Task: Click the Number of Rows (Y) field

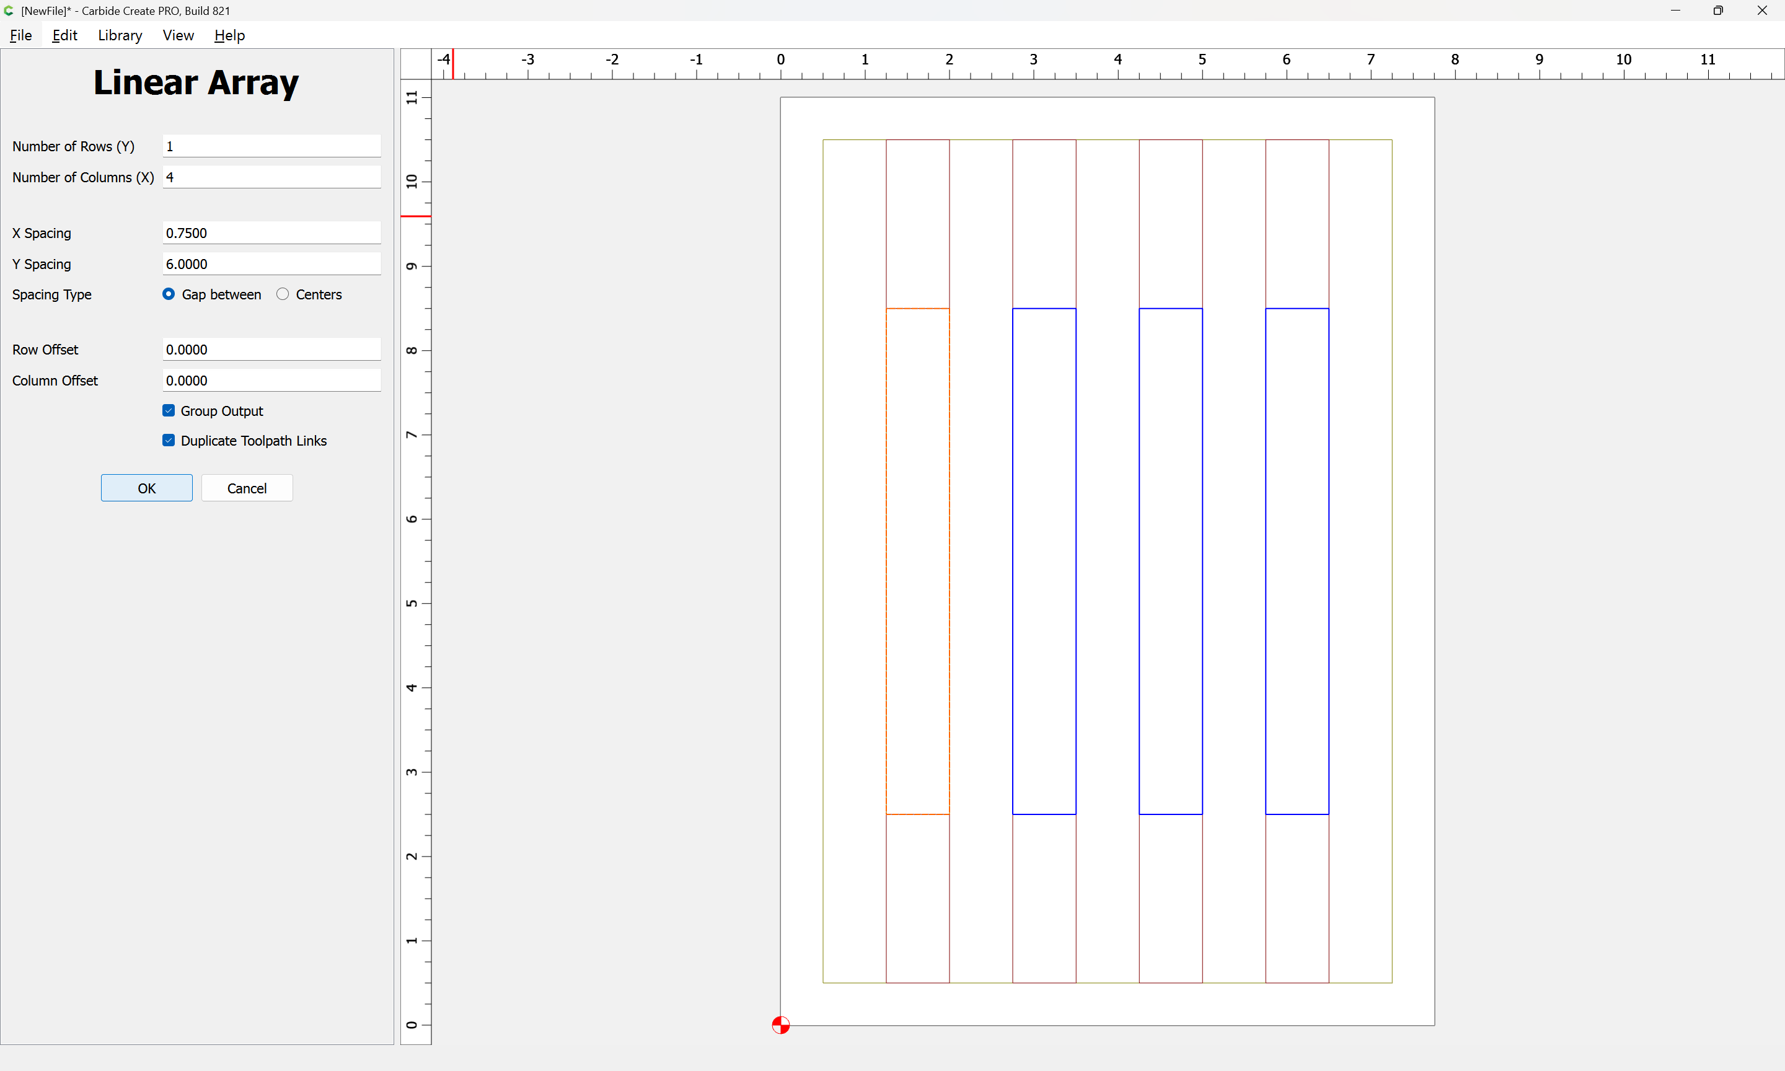Action: coord(271,146)
